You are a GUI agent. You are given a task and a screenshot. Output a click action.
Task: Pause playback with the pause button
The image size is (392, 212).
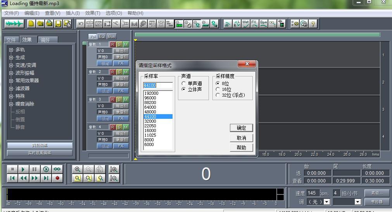click(x=35, y=169)
